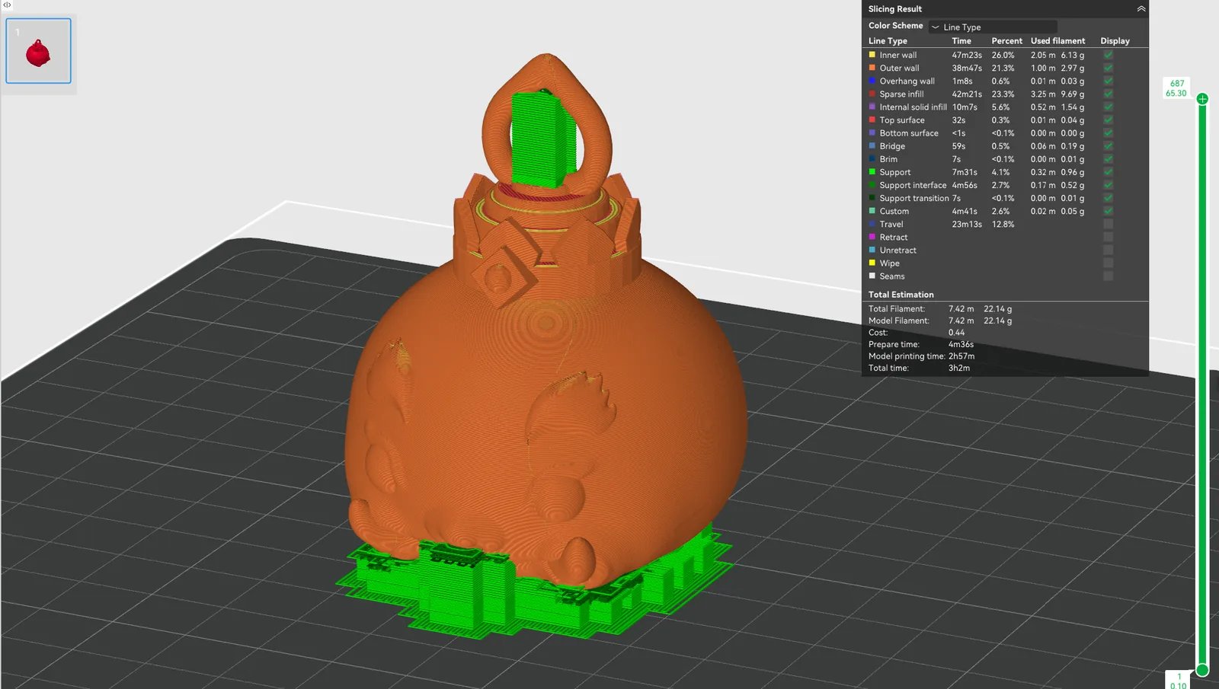Toggle Inner wall display checkbox
This screenshot has height=689, width=1219.
click(1109, 55)
